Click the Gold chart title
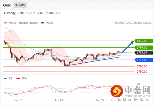This screenshot has height=105, width=154. pyautogui.click(x=7, y=5)
